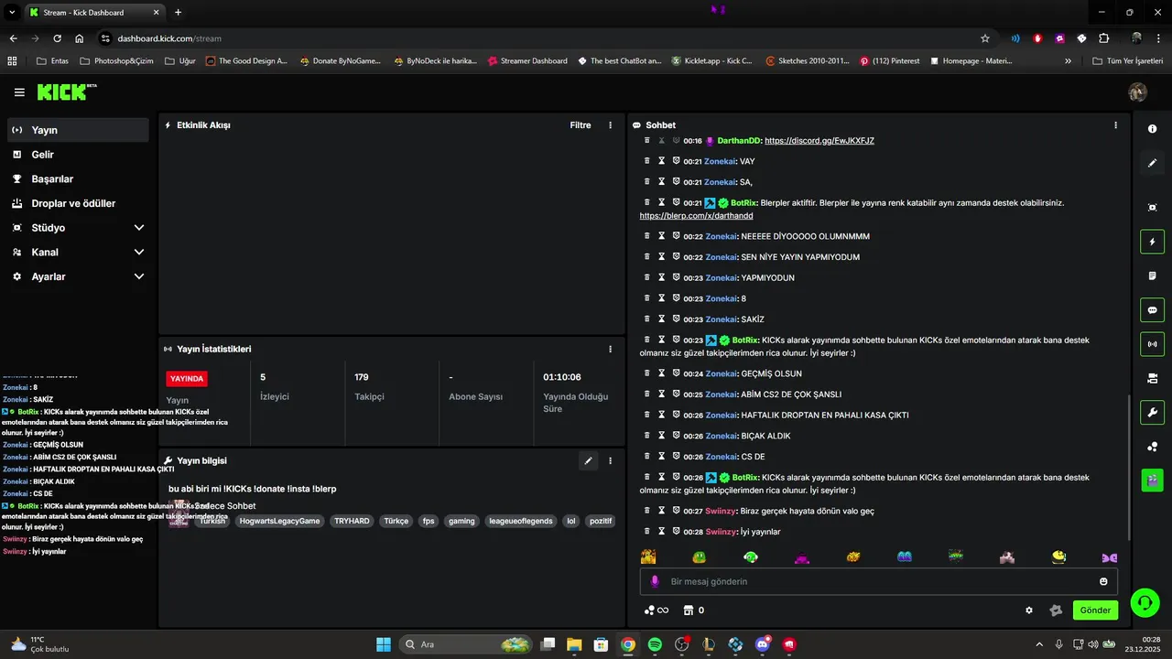
Task: Open the green headset support button
Action: coord(1145,602)
